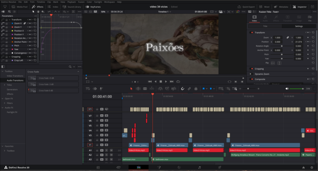Open the File menu
This screenshot has width=318, height=171.
[20, 2]
